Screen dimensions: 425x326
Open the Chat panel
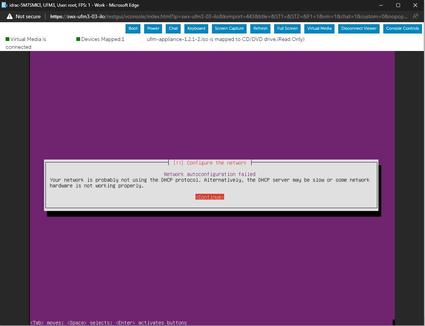(x=173, y=28)
